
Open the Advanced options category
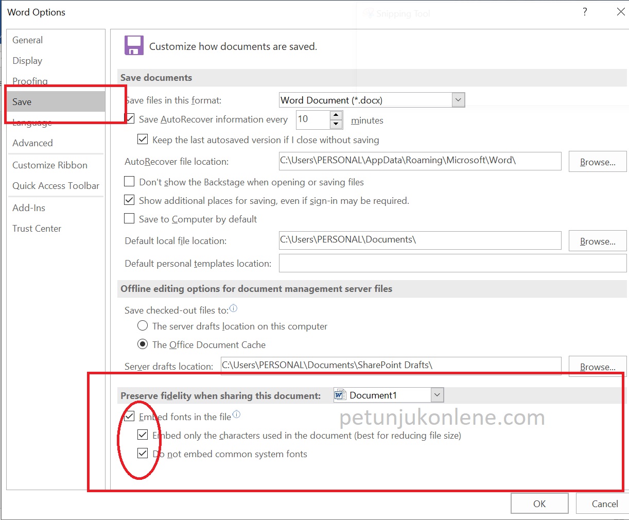pos(56,143)
